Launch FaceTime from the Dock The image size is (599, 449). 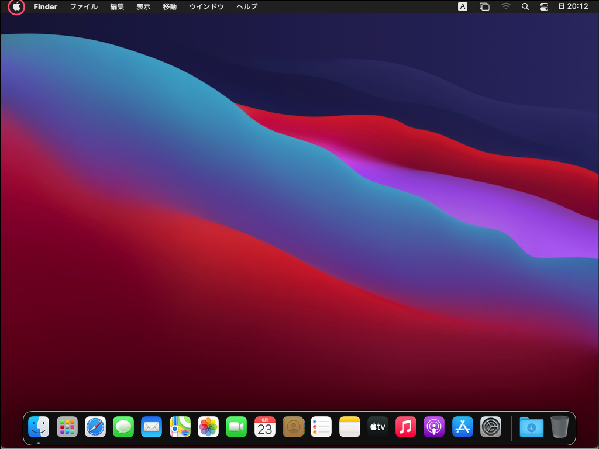[x=236, y=426]
